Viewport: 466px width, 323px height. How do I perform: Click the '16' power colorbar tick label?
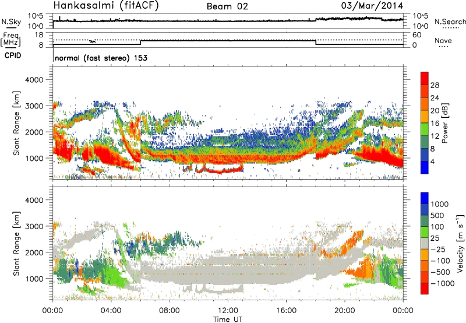[x=435, y=124]
